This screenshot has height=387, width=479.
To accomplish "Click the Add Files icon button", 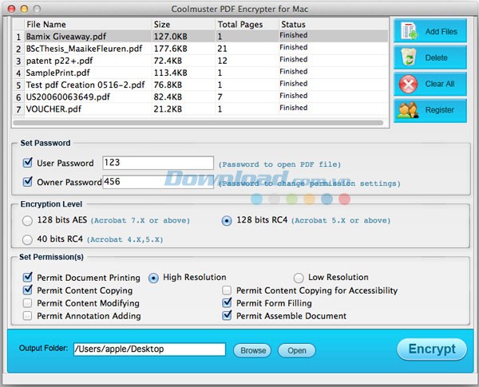I will point(408,31).
